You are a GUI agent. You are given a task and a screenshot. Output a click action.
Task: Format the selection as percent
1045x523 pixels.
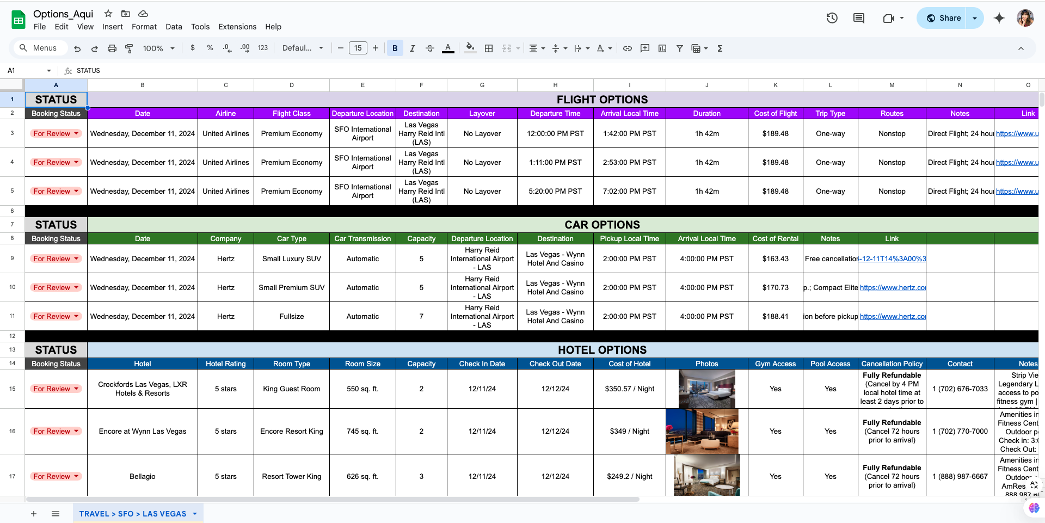210,48
